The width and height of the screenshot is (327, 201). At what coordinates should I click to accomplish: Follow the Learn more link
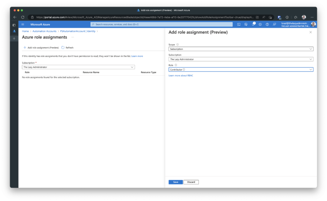[x=137, y=56]
